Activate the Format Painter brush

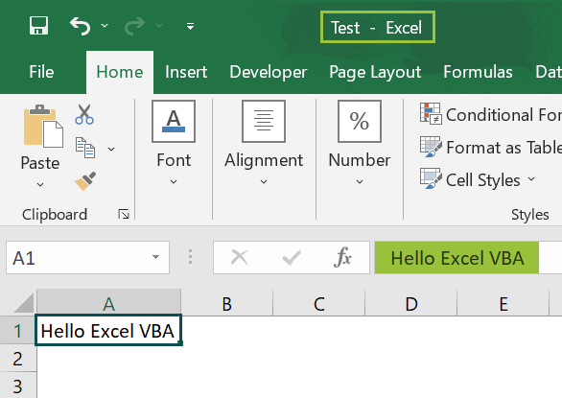point(85,181)
